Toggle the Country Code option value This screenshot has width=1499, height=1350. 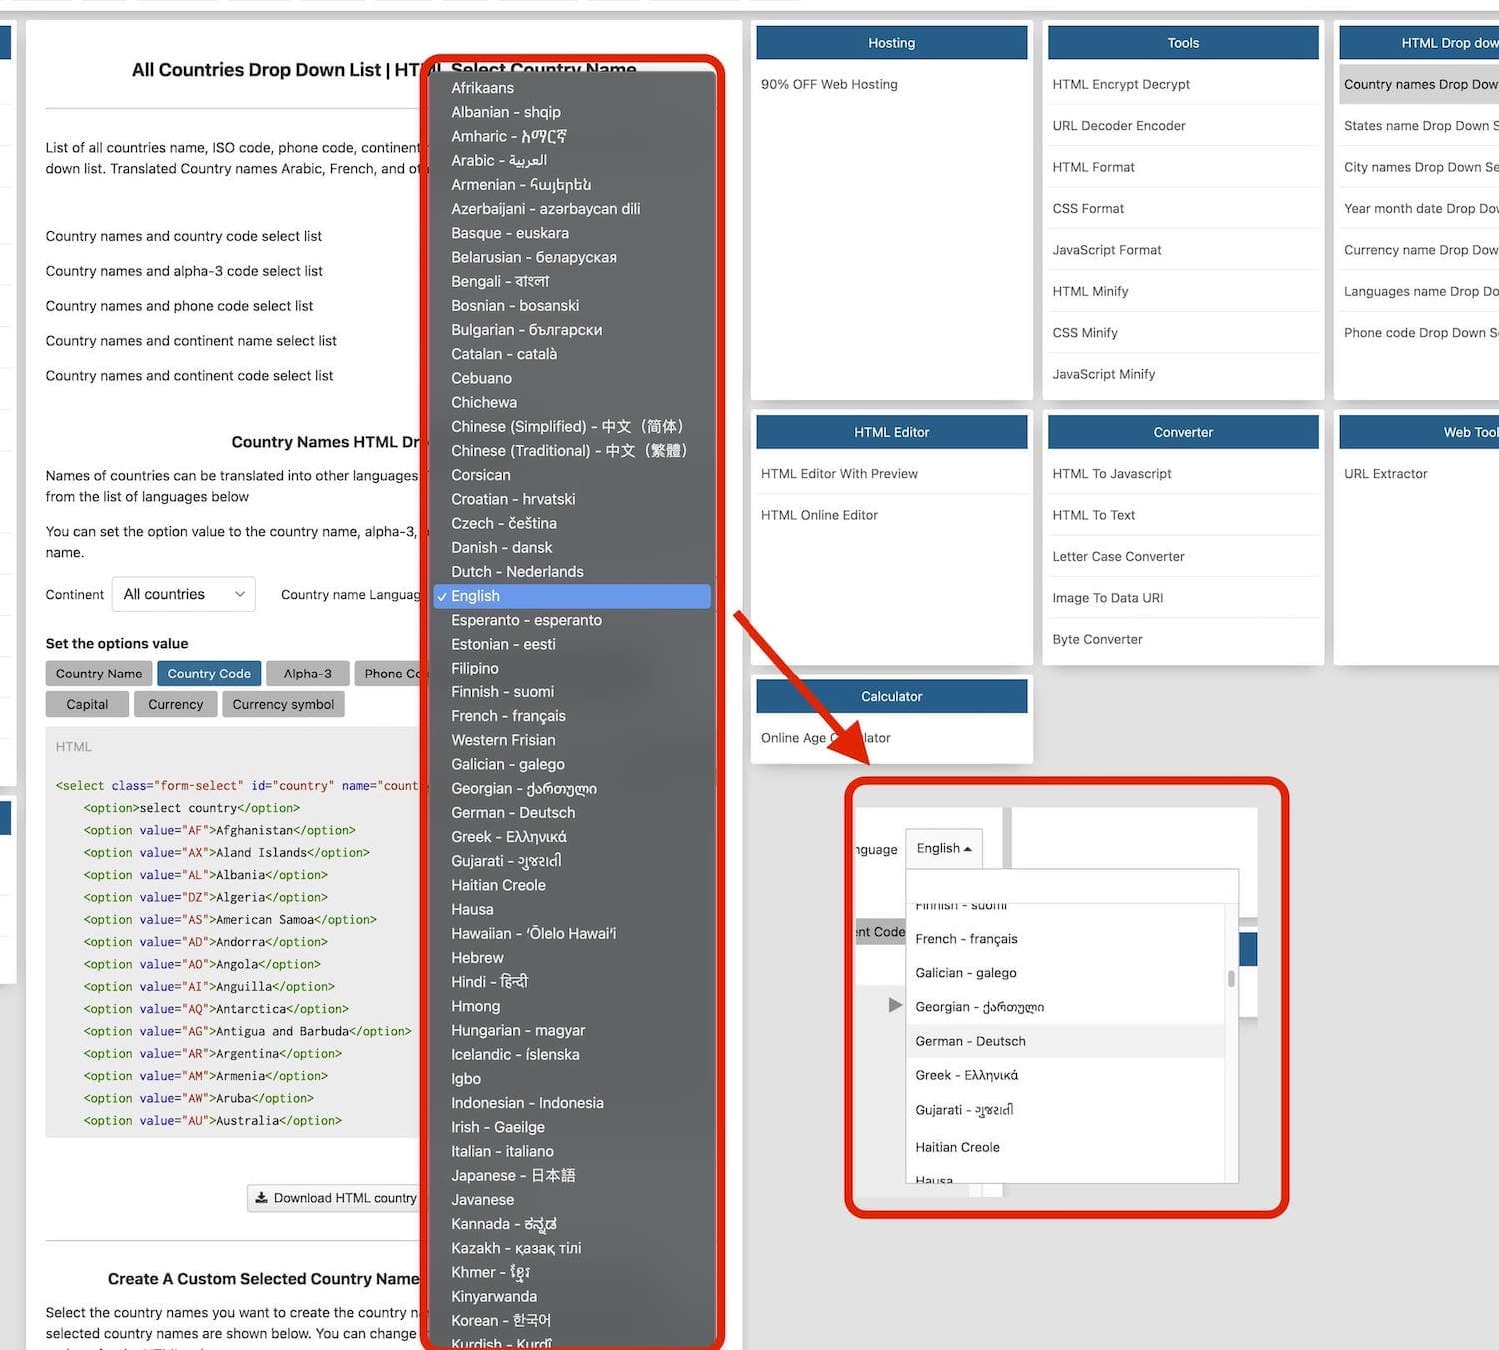point(209,674)
